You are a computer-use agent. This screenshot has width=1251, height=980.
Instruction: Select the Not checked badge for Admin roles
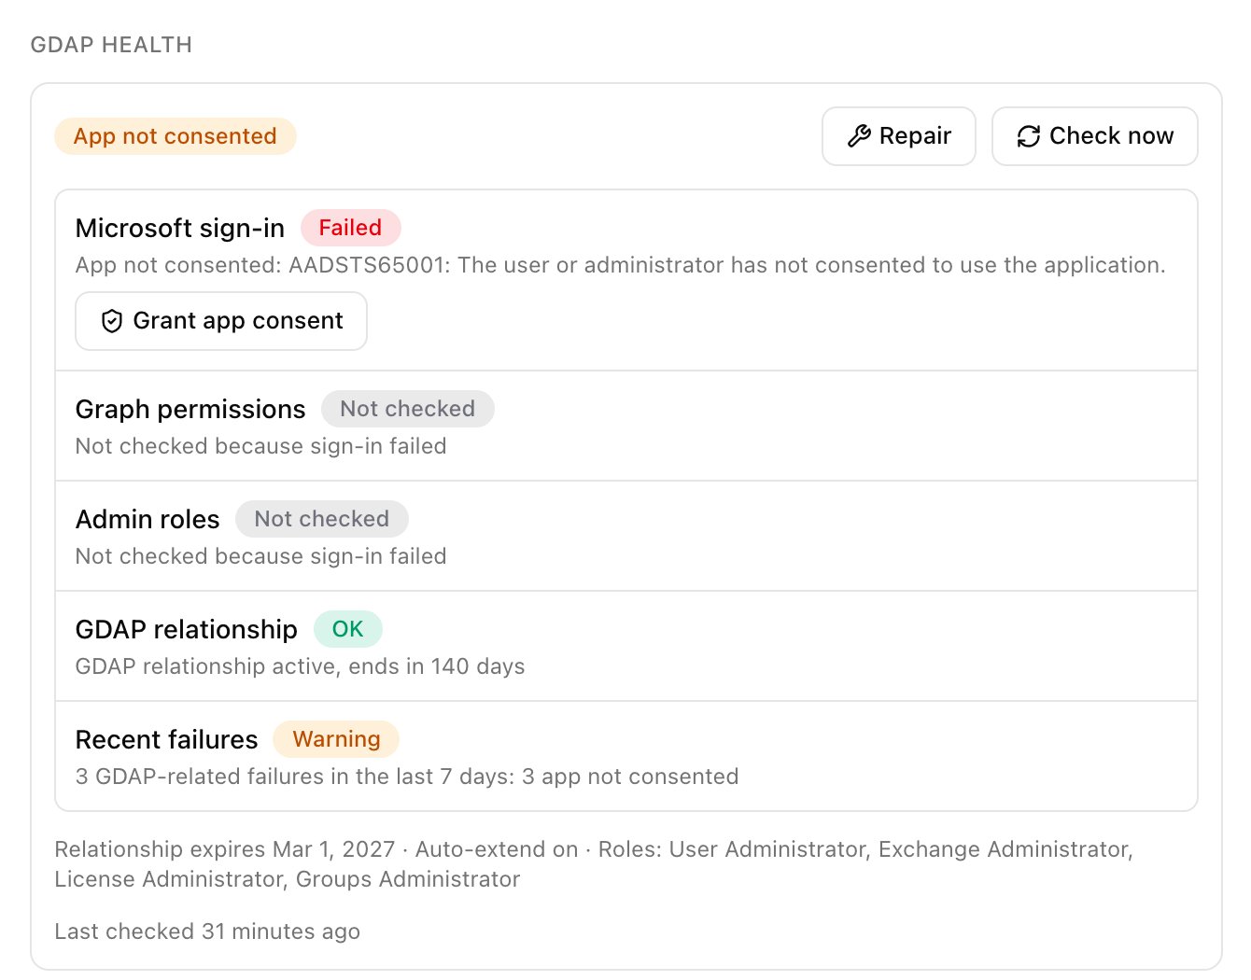coord(321,519)
